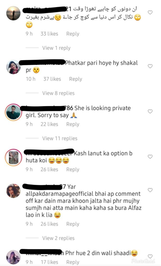The width and height of the screenshot is (161, 266).
Task: Expand 'View 11 replies' thread
Action: pos(60,138)
